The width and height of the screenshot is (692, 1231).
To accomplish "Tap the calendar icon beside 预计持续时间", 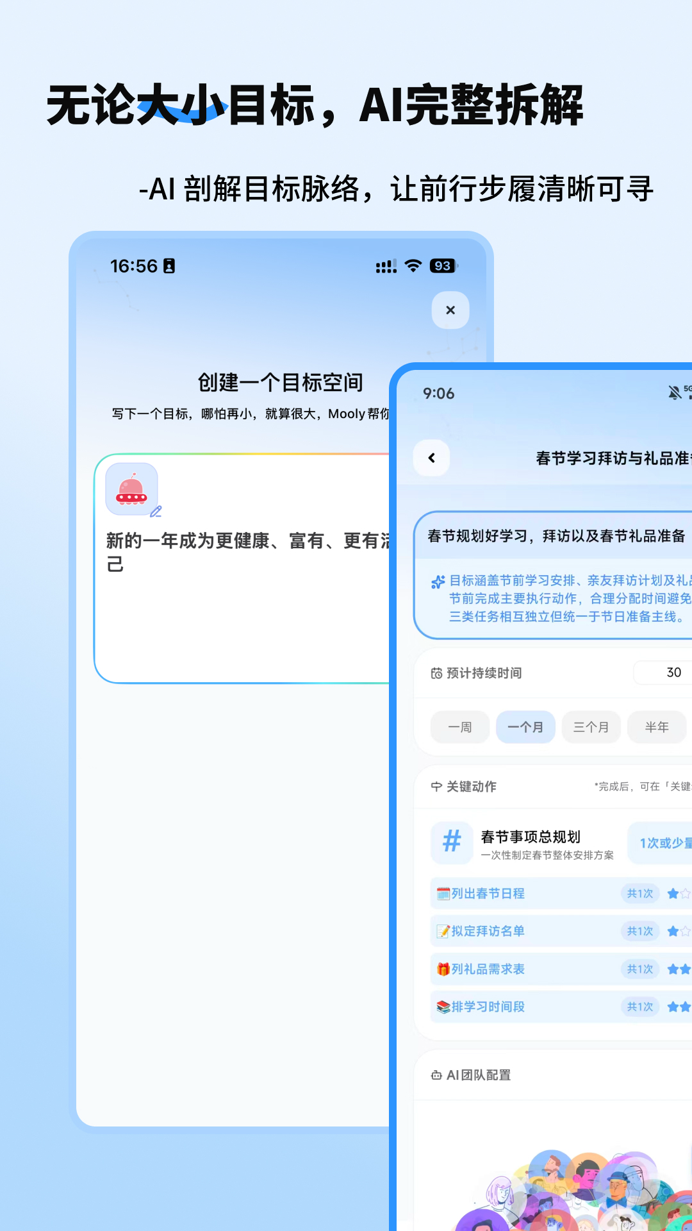I will 436,673.
